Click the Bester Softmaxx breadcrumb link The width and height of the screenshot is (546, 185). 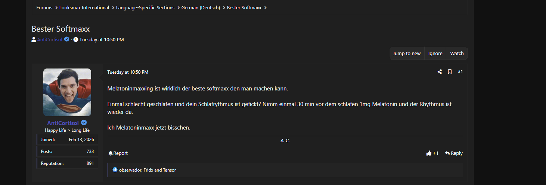[244, 8]
